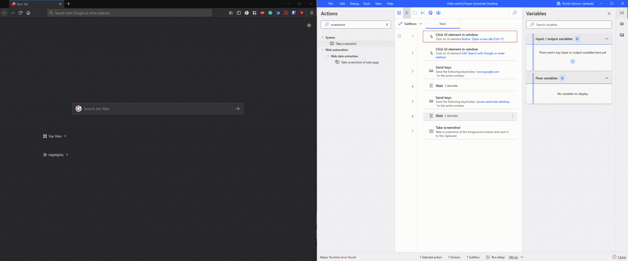
Task: Save the flow with the floppy disk icon
Action: 399,13
